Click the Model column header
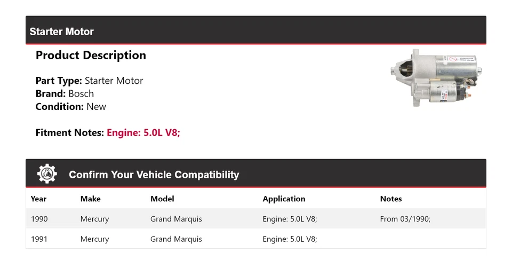This screenshot has width=512, height=276. point(162,199)
